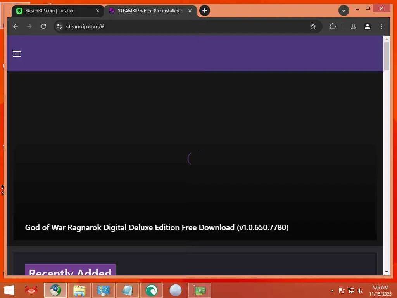The width and height of the screenshot is (397, 298).
Task: Open the notepad taskbar icon
Action: pyautogui.click(x=127, y=290)
